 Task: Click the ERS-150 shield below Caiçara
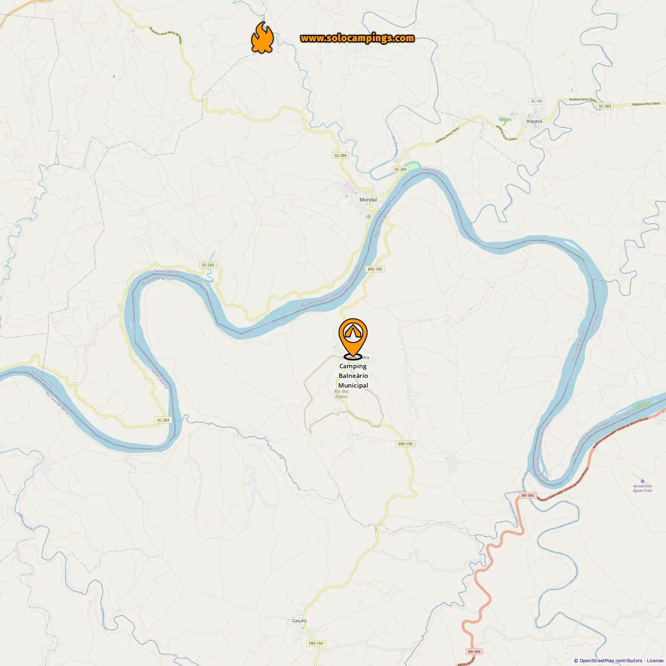[316, 643]
